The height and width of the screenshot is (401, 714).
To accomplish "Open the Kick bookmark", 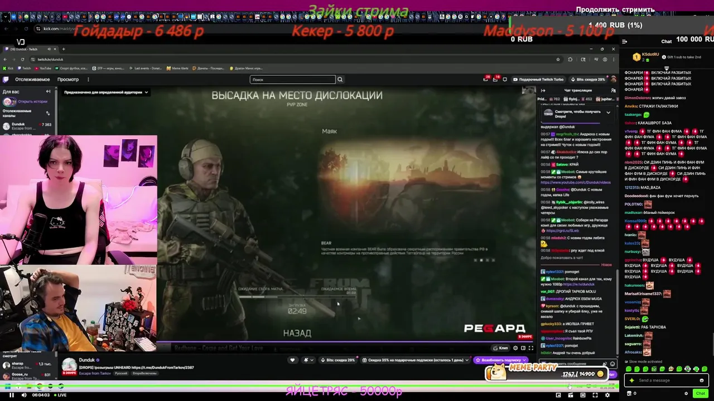I will [x=8, y=69].
